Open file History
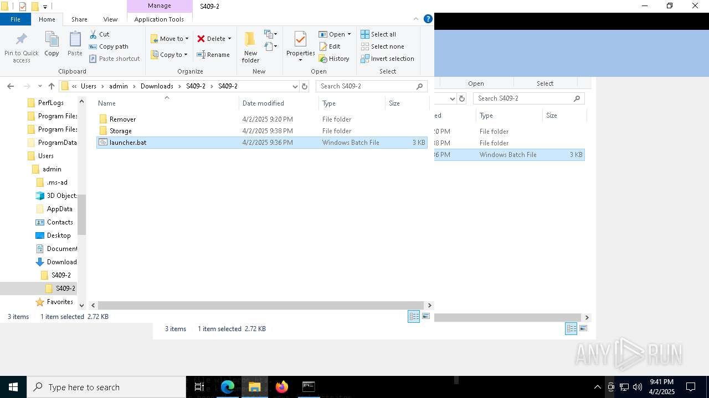This screenshot has width=709, height=398. 334,59
